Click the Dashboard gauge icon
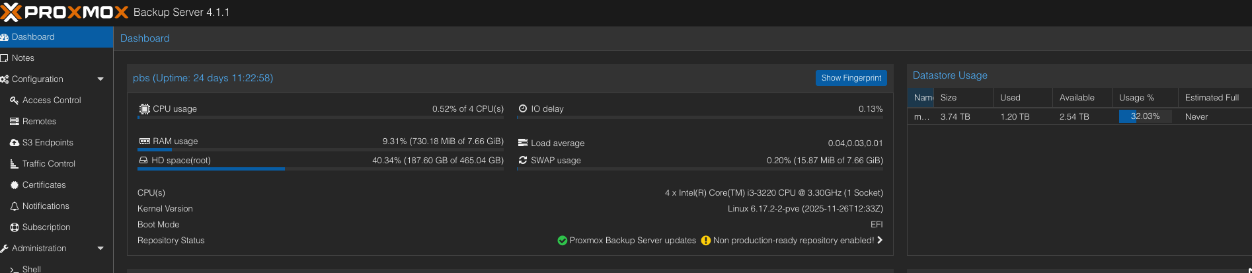Screen dimensions: 1252x273 click(x=4, y=37)
